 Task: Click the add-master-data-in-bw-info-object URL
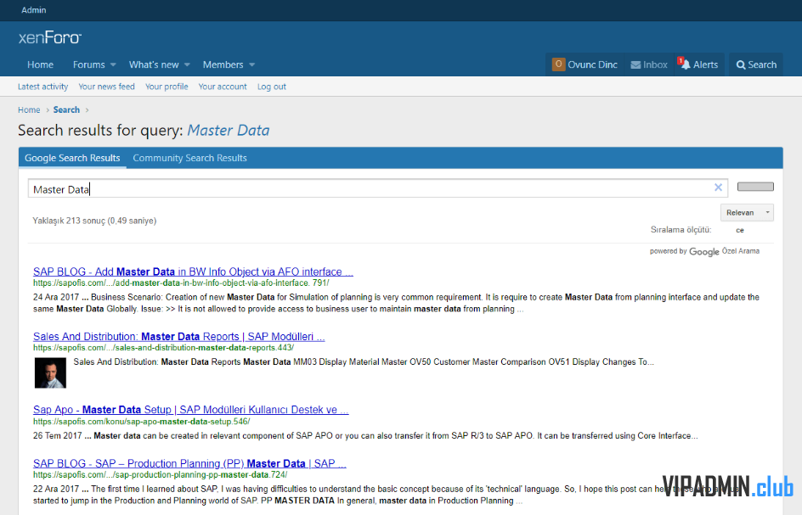point(181,283)
